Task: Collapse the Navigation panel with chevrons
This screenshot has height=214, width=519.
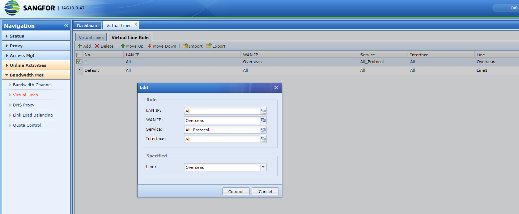Action: pos(66,26)
